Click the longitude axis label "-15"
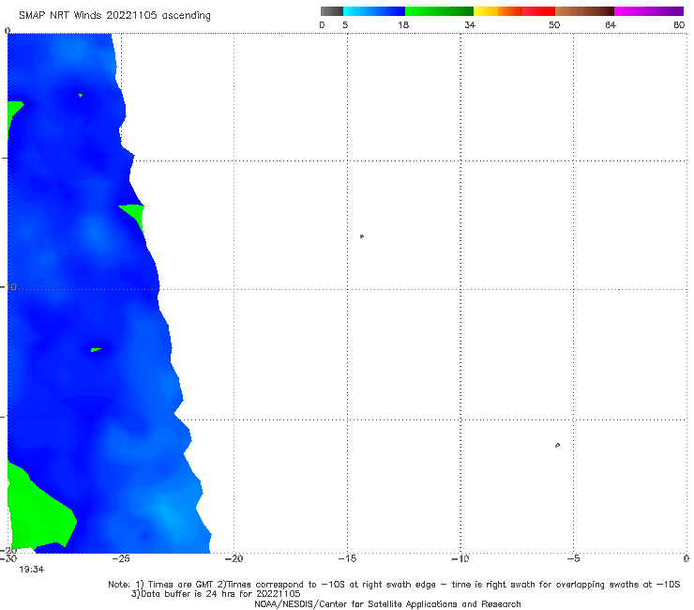This screenshot has width=694, height=610. [347, 558]
